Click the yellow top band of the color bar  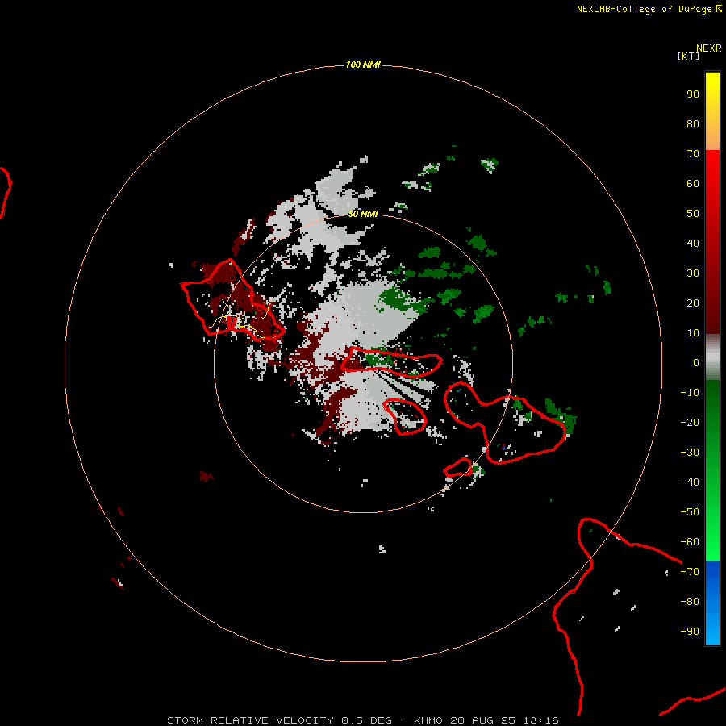pyautogui.click(x=712, y=111)
